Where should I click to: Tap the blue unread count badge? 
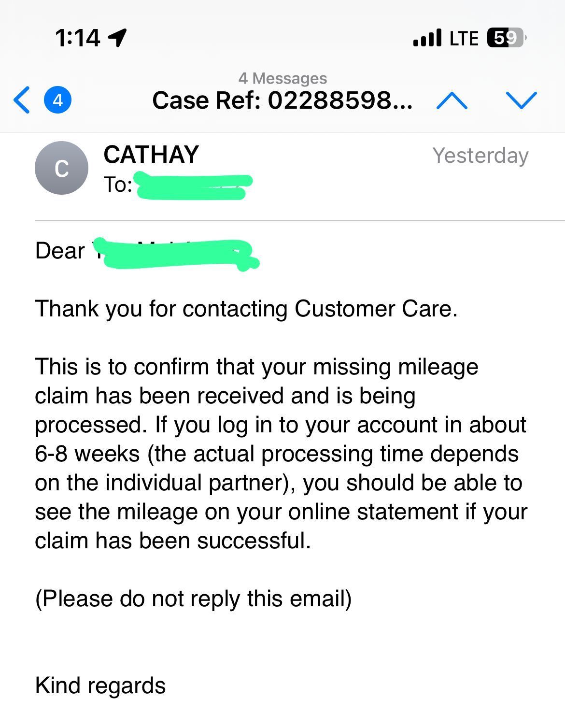[x=58, y=100]
